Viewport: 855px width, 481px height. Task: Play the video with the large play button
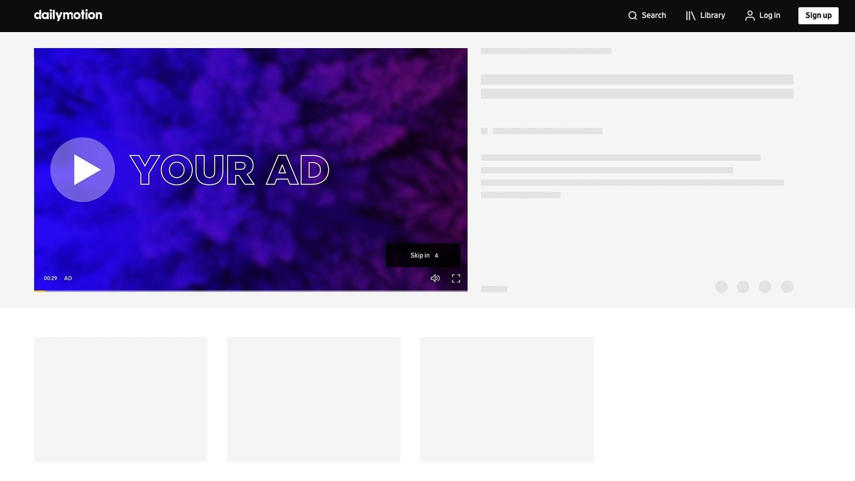point(83,170)
